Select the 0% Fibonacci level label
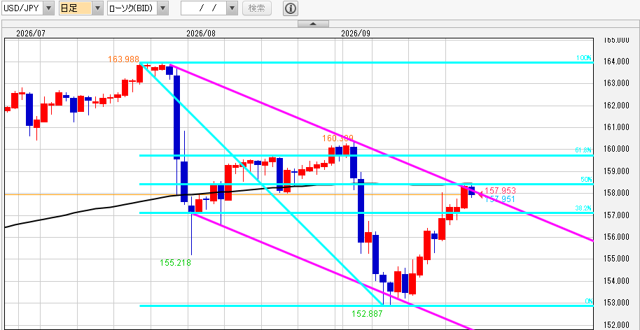 point(588,301)
